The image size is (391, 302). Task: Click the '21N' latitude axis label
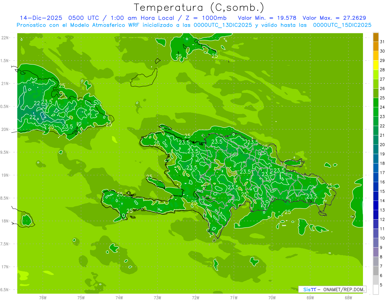pos(6,83)
